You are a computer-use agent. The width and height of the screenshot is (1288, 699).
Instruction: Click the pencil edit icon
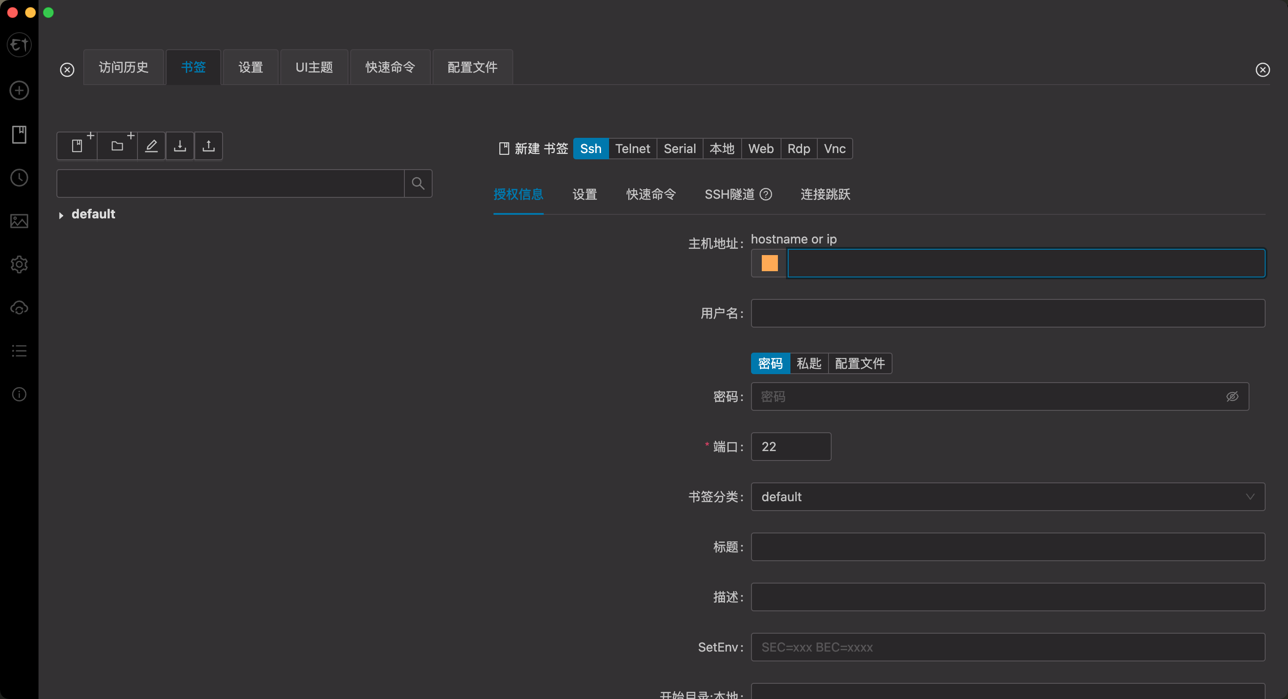point(151,146)
